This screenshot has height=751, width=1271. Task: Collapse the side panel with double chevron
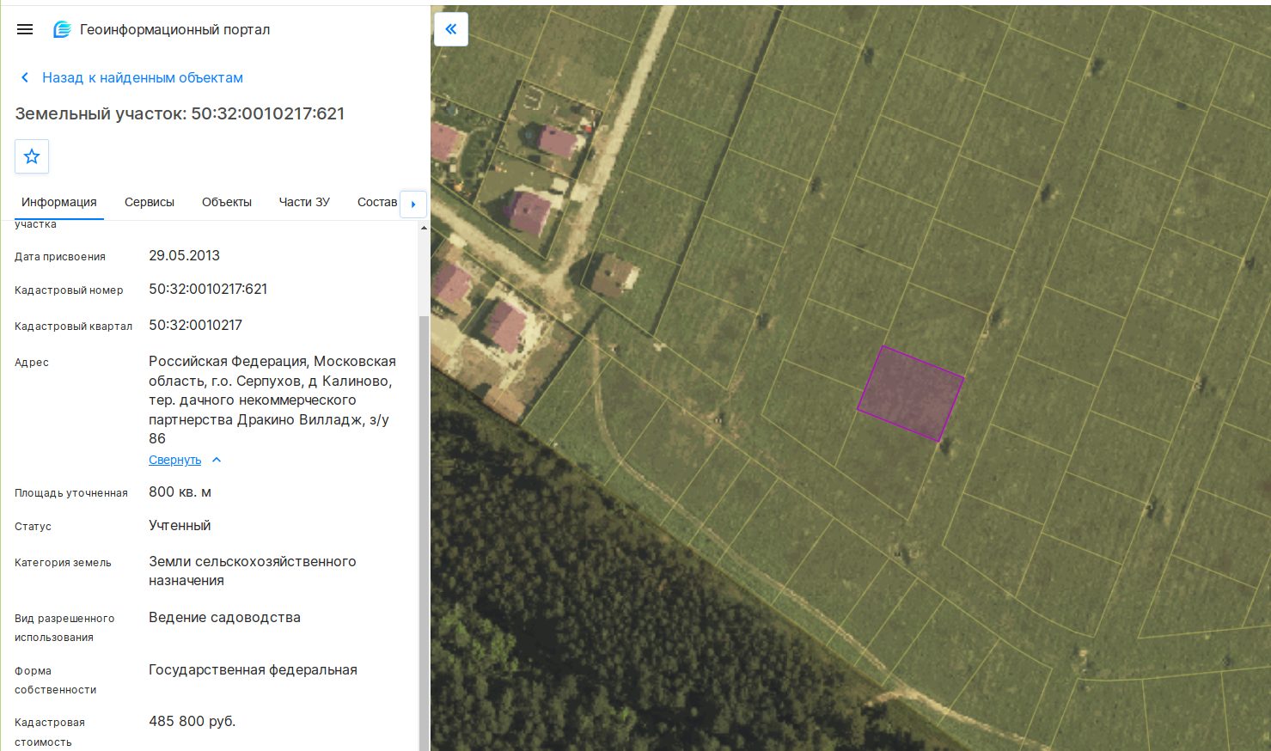[x=451, y=29]
